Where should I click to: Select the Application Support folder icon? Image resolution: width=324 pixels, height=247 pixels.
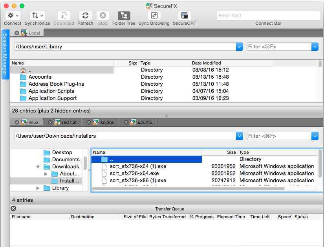click(23, 98)
